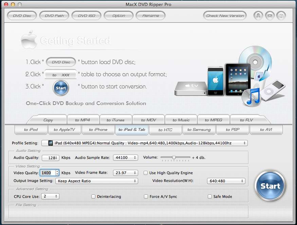Viewport: 297px width, 225px height.
Task: Open the to AppleTV tab
Action: (x=64, y=129)
